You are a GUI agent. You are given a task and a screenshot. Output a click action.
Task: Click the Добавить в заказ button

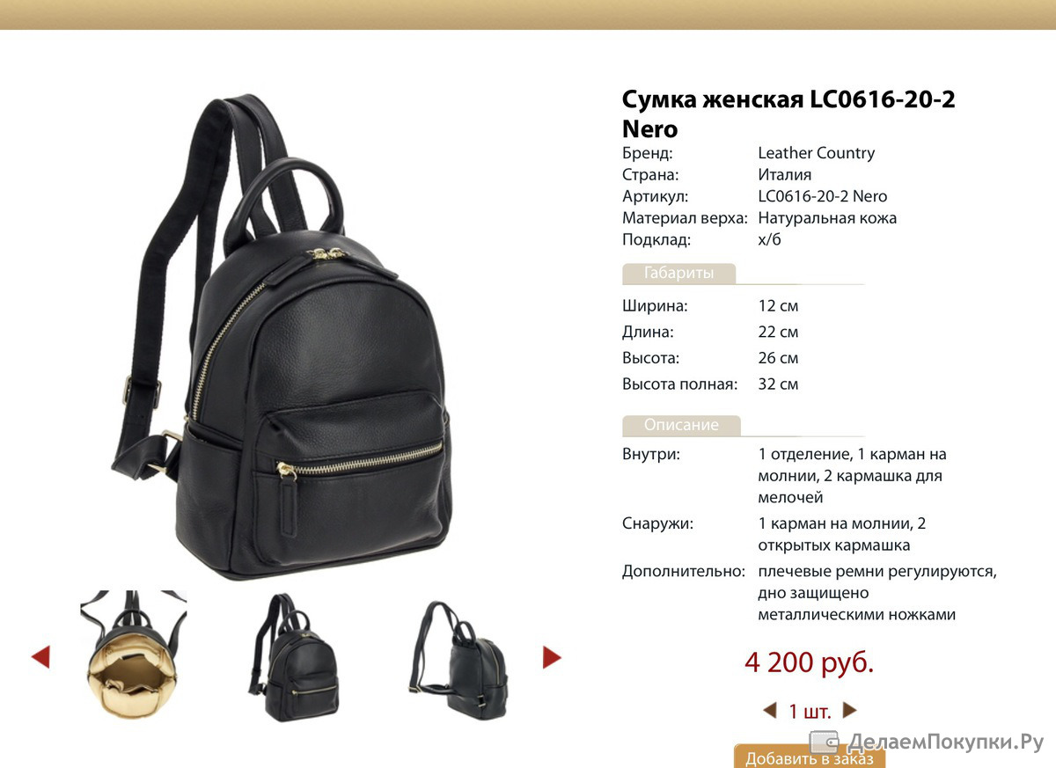[x=810, y=757]
